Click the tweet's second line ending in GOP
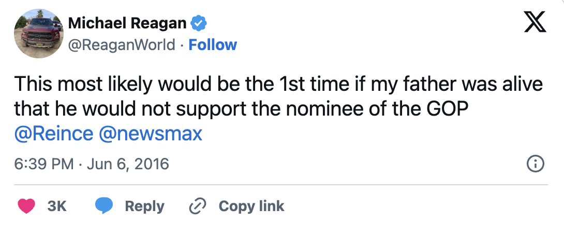 coord(245,109)
